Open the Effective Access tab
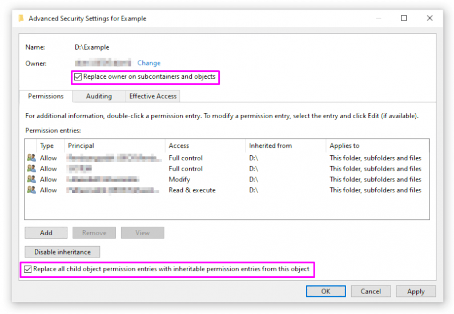 pyautogui.click(x=152, y=96)
